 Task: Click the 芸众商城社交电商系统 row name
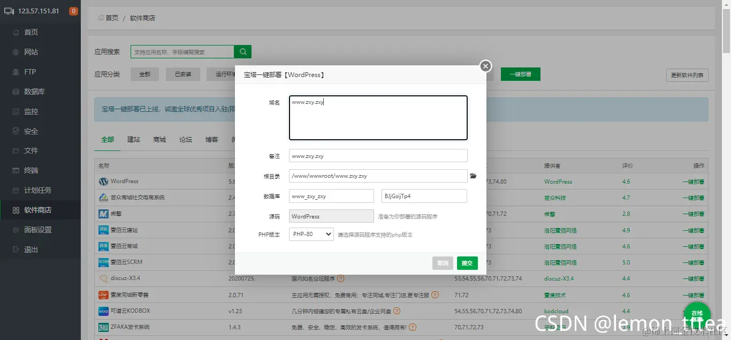tap(138, 198)
